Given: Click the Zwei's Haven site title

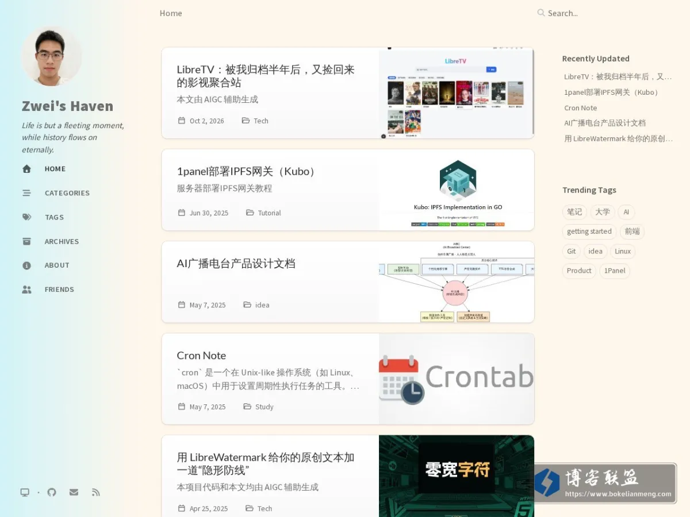Looking at the screenshot, I should [x=67, y=106].
